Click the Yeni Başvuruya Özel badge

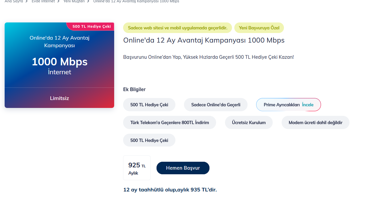point(259,28)
